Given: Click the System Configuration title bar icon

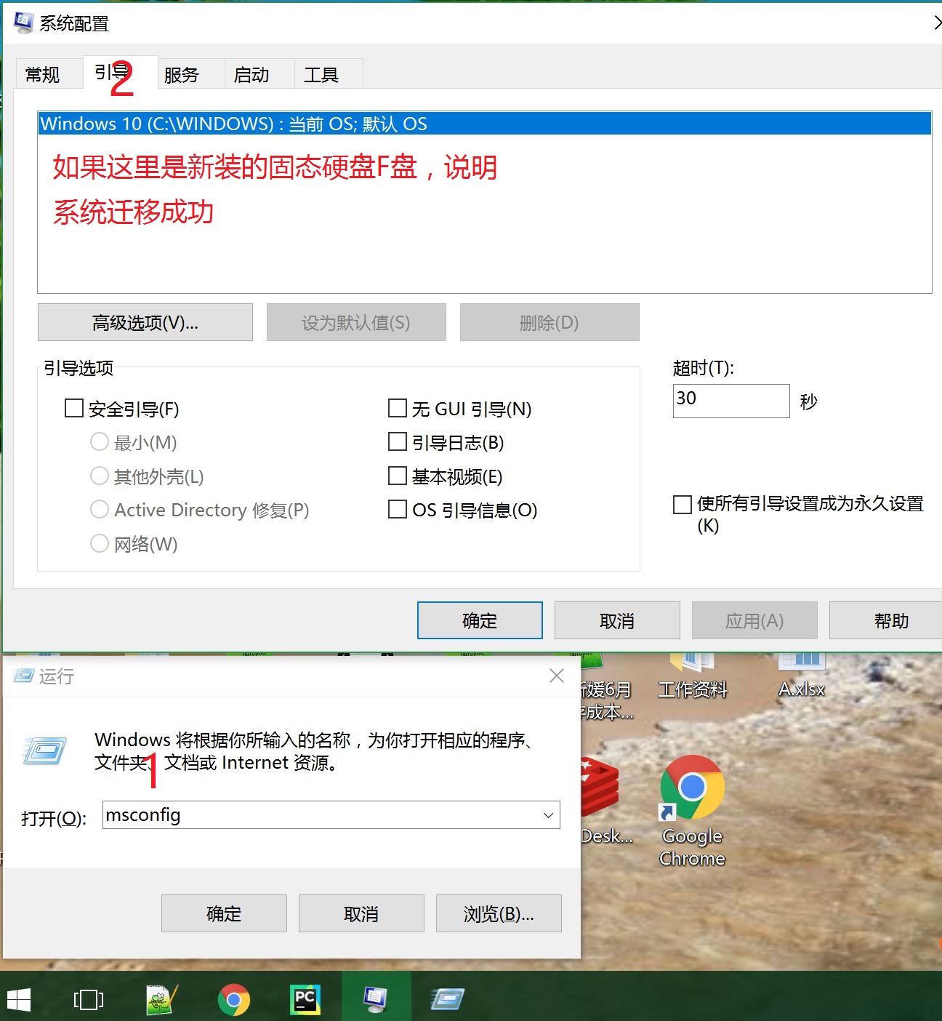Looking at the screenshot, I should click(23, 23).
